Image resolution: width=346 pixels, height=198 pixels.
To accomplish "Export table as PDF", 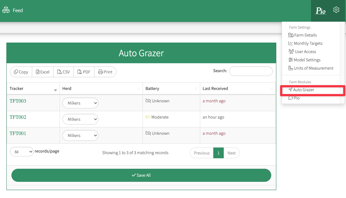I will 84,72.
